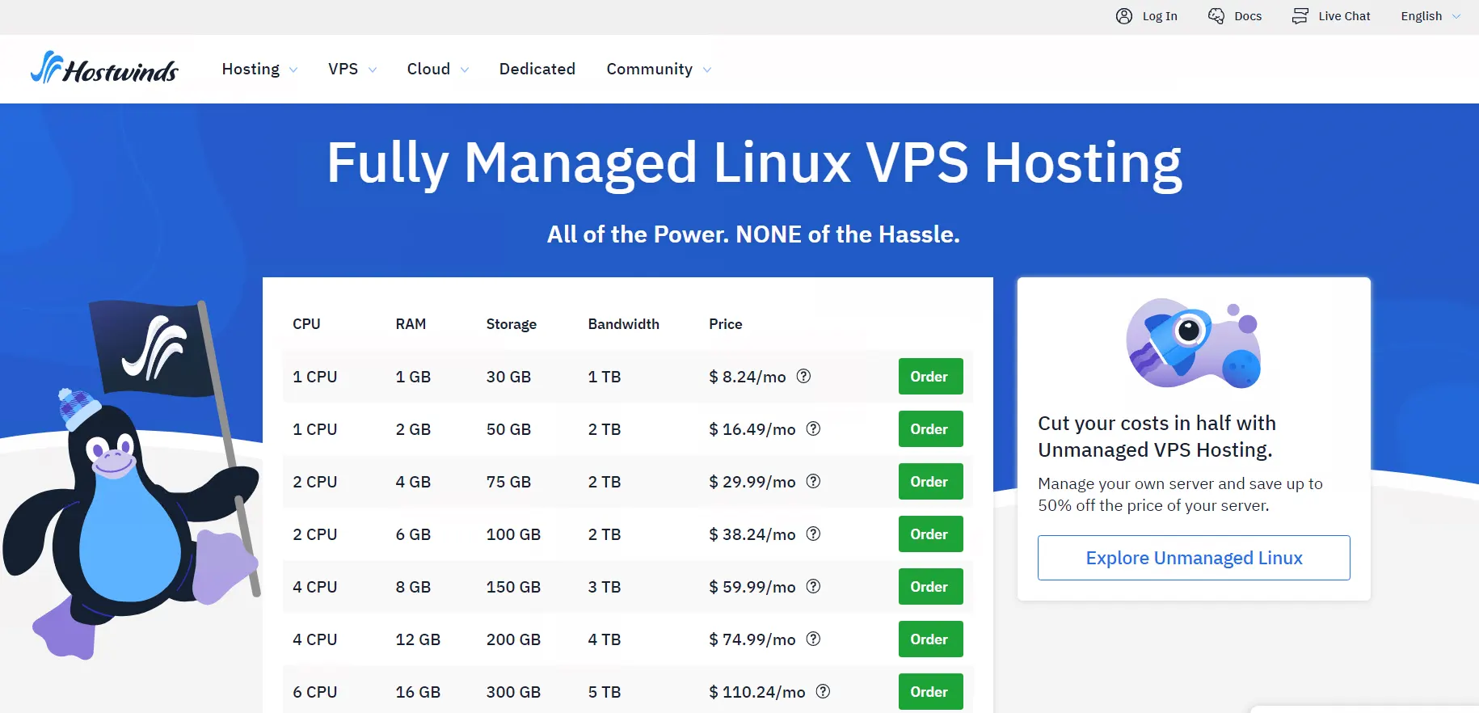Image resolution: width=1479 pixels, height=713 pixels.
Task: Click 'All of the Power. NONE of the Hassle.'
Action: [753, 234]
